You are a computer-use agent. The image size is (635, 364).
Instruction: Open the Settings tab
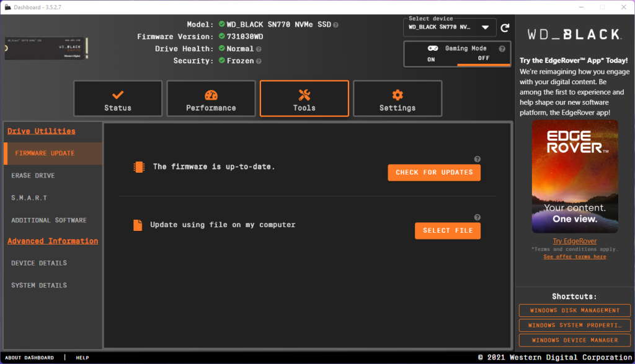[397, 98]
